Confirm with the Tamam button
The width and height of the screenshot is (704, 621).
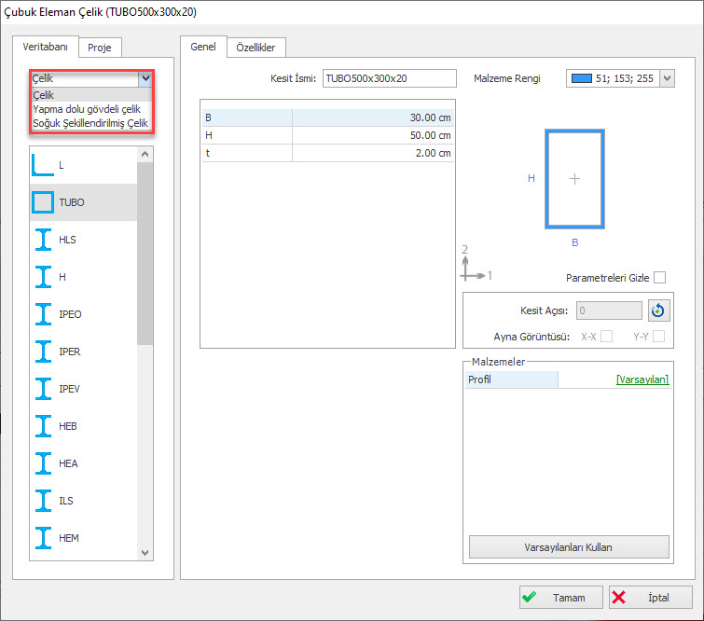pos(560,597)
